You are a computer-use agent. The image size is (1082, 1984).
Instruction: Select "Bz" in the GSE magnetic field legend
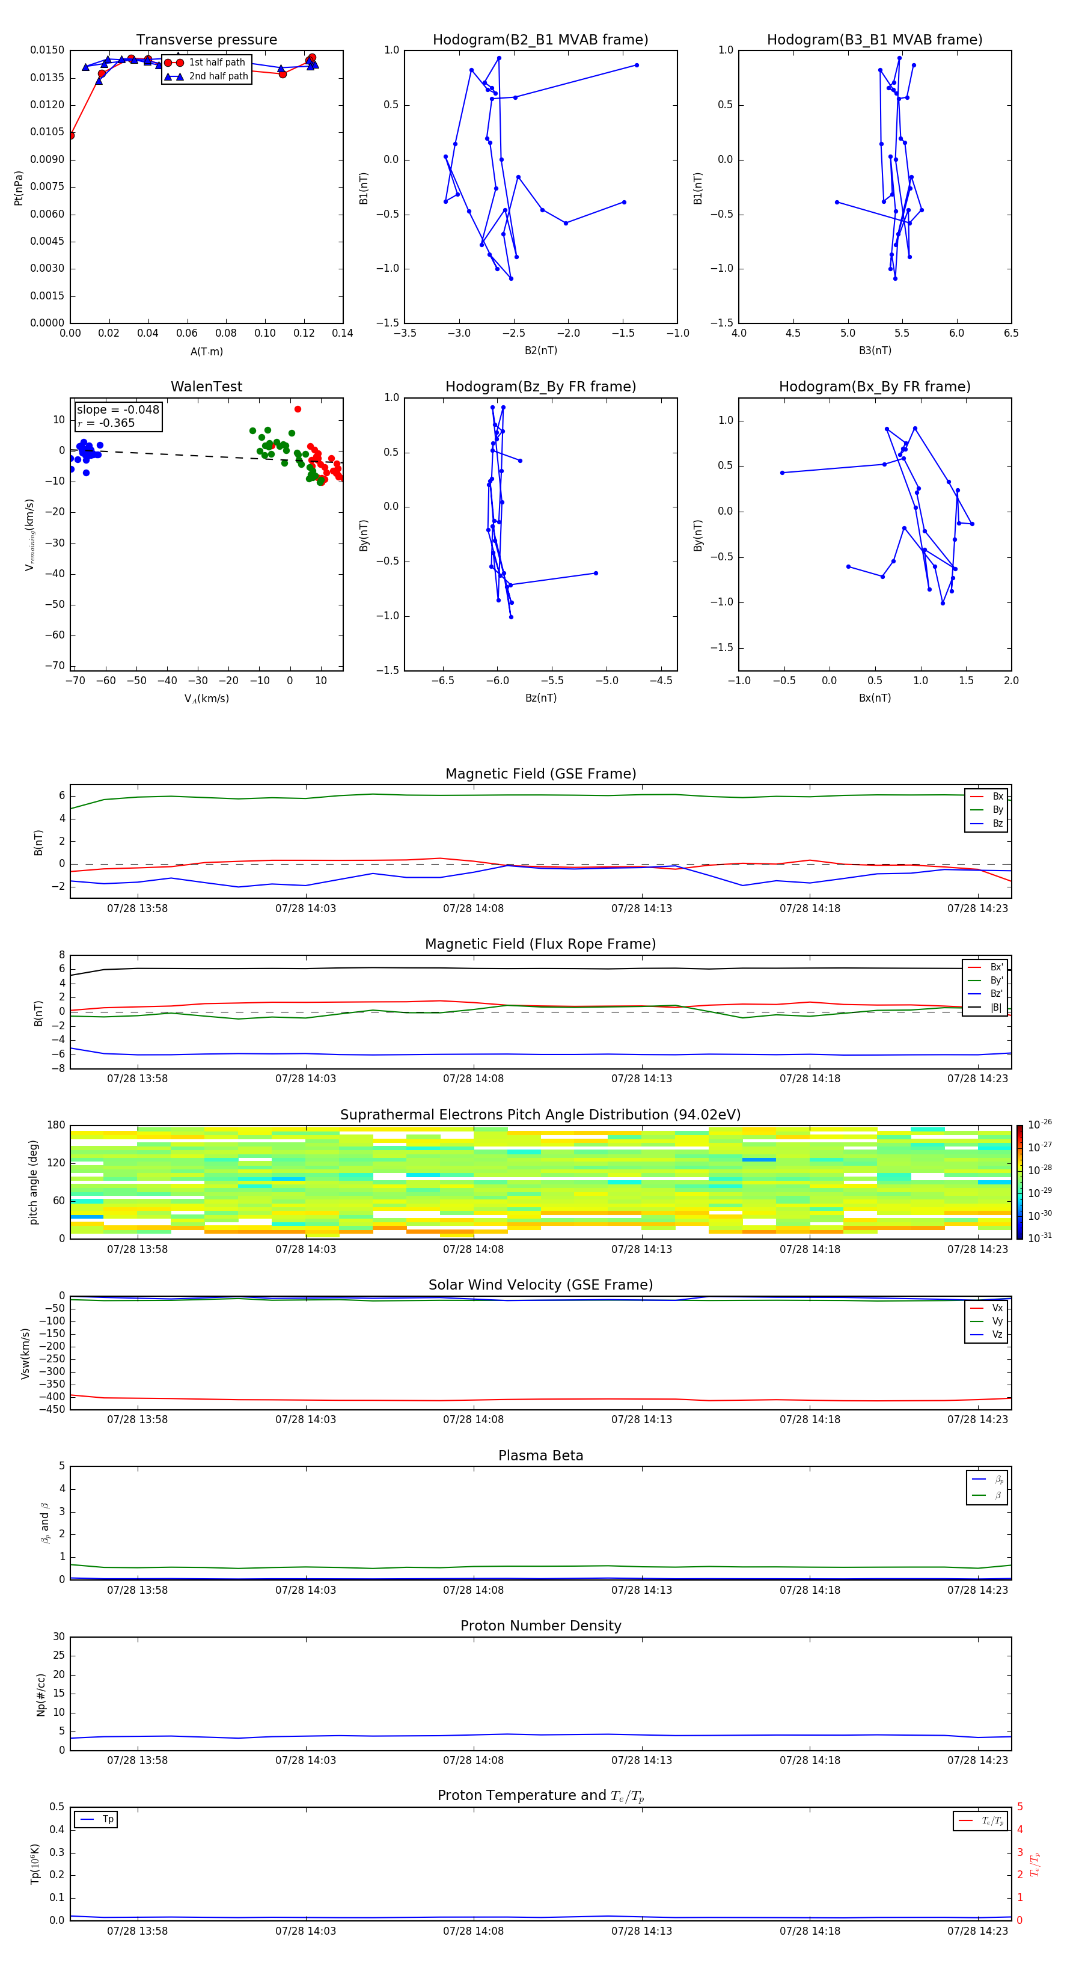click(x=987, y=823)
